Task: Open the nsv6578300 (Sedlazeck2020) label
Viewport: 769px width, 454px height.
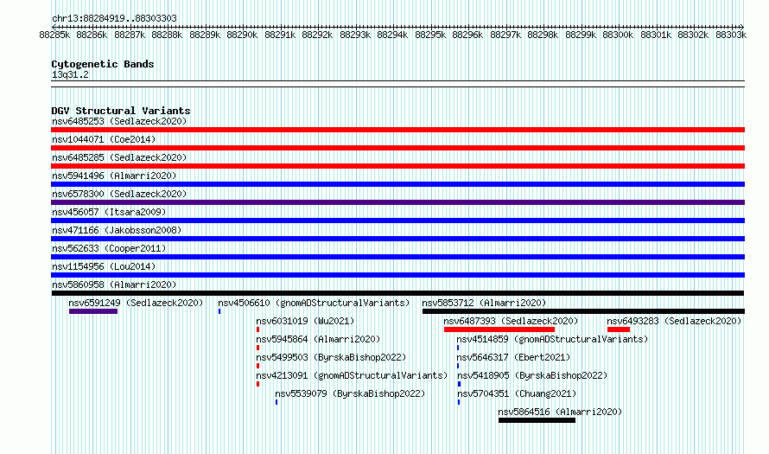Action: (x=119, y=194)
